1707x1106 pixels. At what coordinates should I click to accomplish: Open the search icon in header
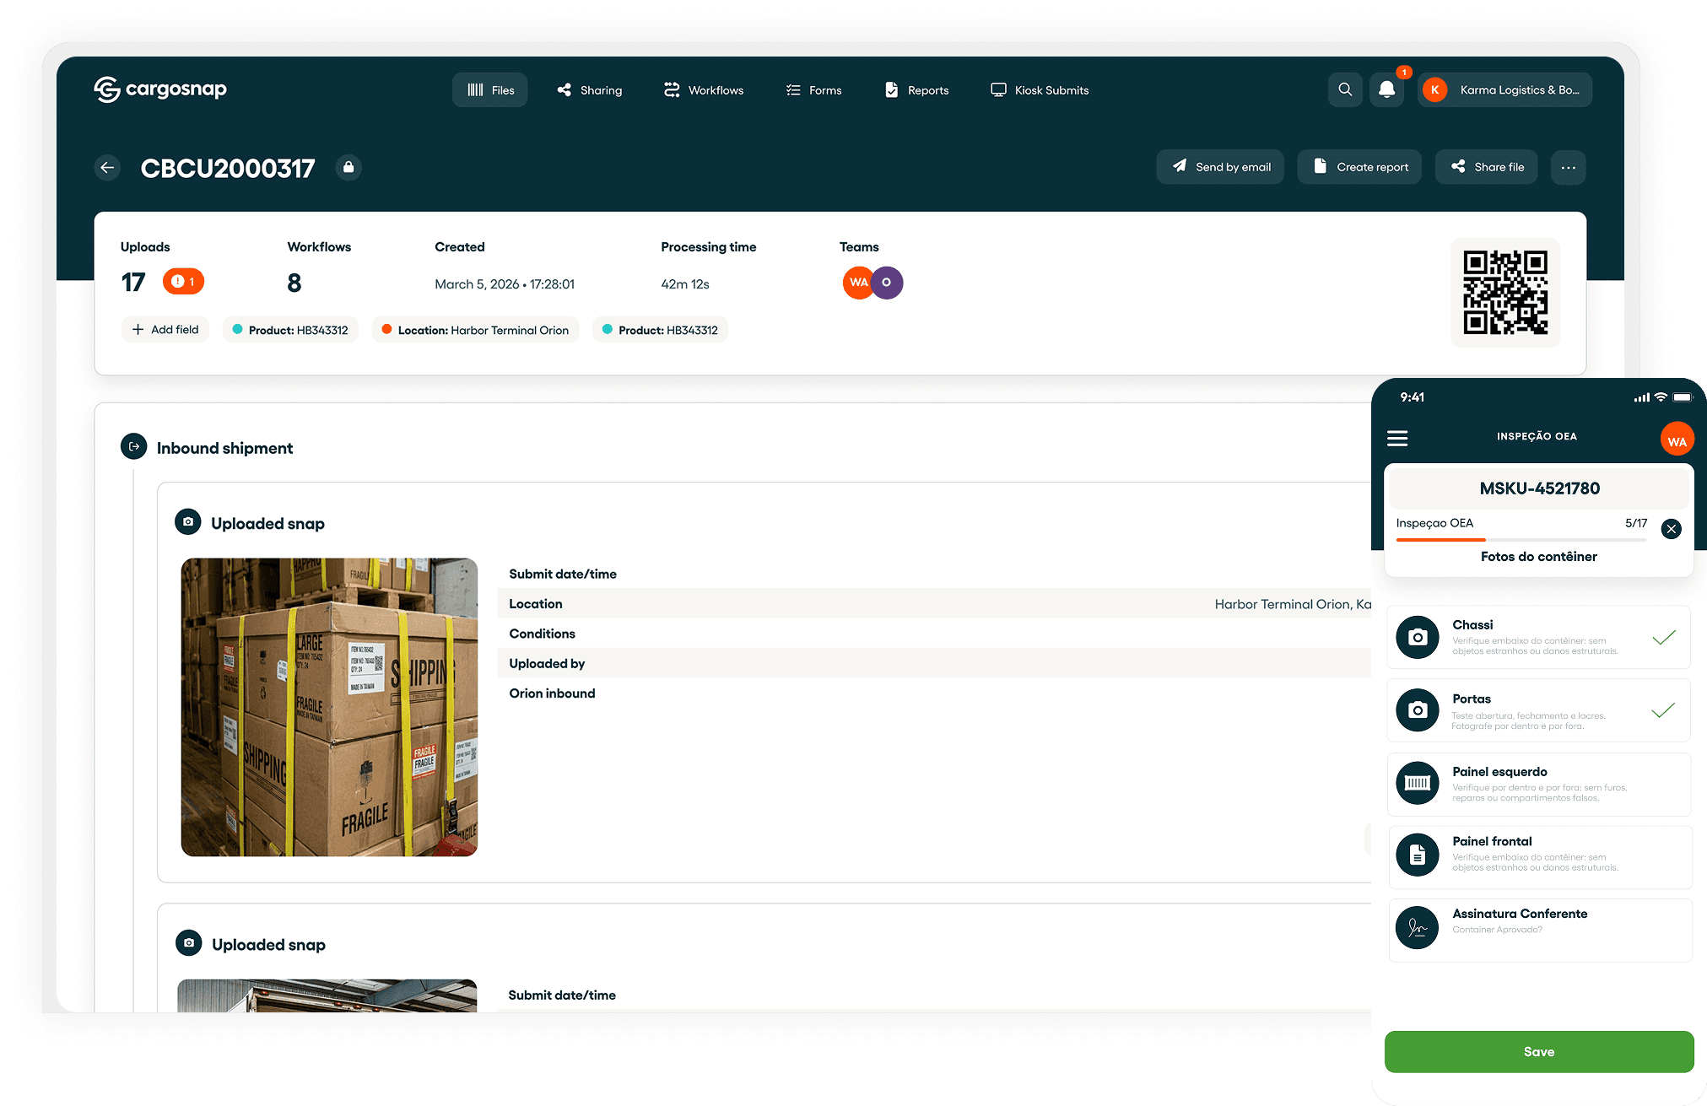pos(1345,89)
